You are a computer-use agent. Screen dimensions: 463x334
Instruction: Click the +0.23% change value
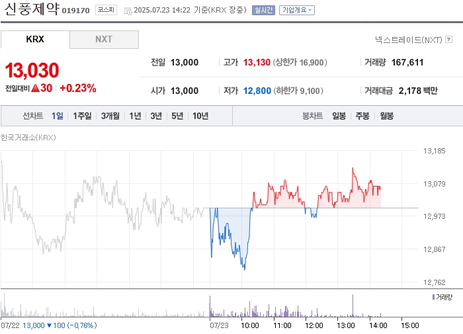click(78, 88)
